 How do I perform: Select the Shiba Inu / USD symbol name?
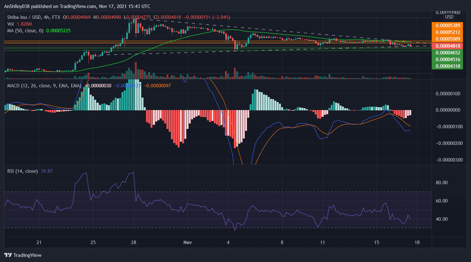[25, 17]
